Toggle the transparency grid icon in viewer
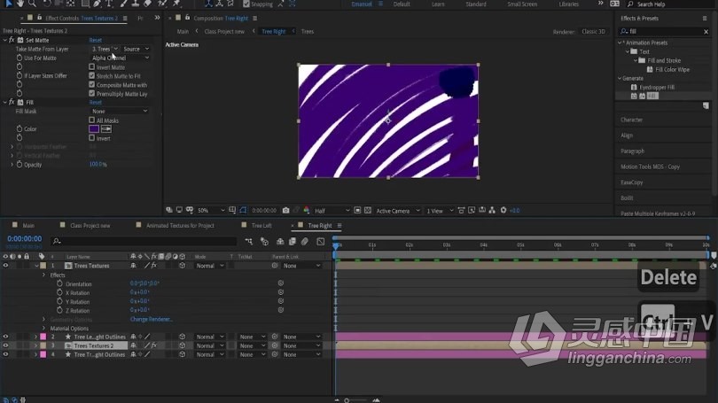 pos(368,211)
